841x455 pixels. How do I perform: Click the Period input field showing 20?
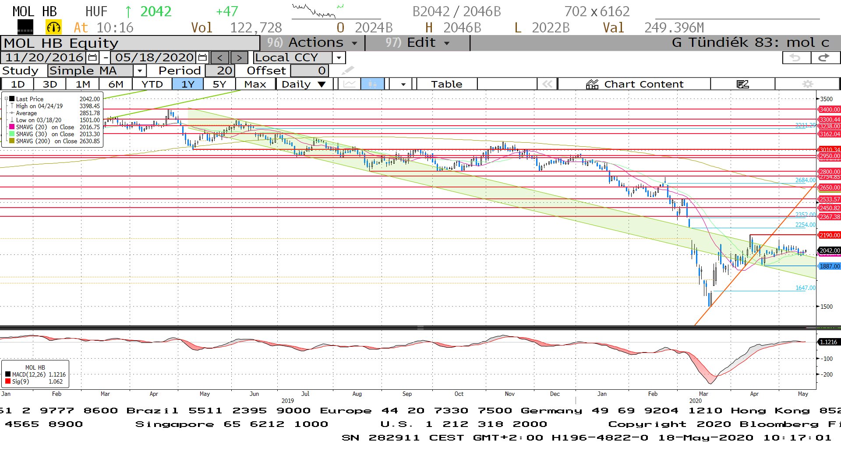220,71
